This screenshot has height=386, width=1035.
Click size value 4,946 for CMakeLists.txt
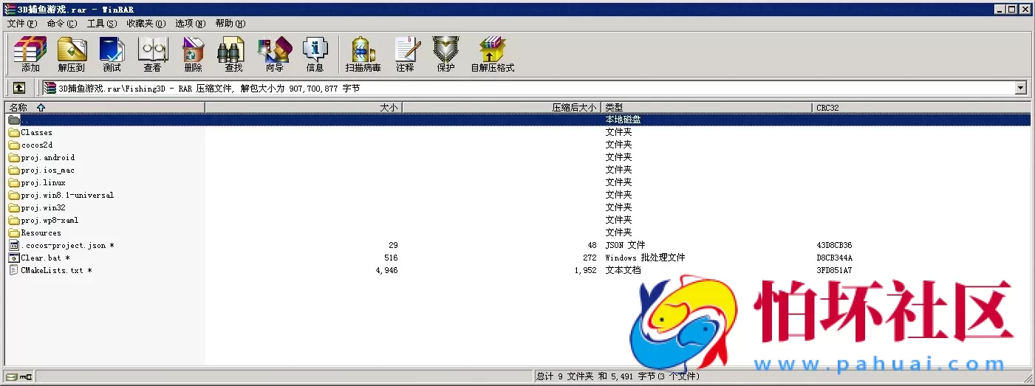tap(386, 270)
